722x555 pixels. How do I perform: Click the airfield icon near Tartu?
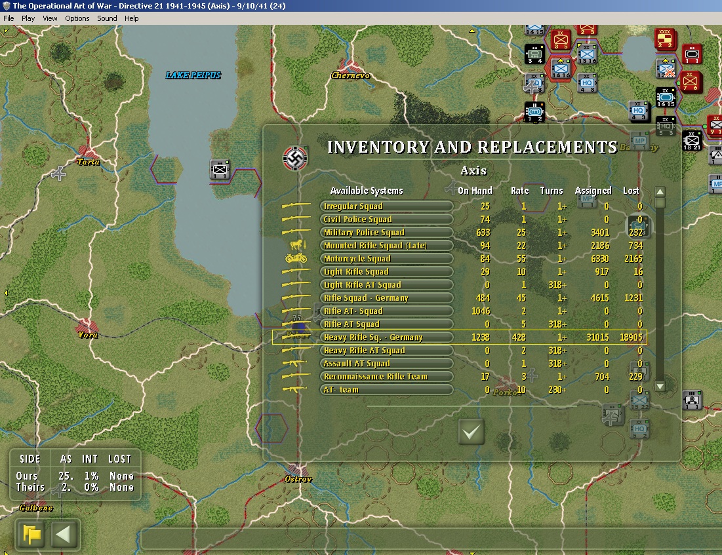(58, 174)
